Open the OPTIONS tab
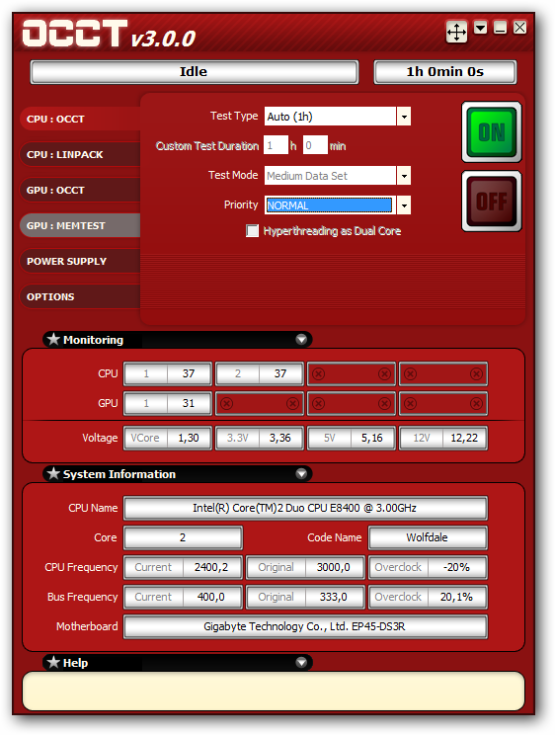 (80, 296)
